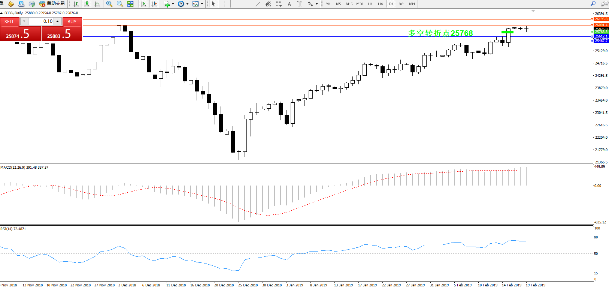The height and width of the screenshot is (289, 609).
Task: Switch chart to candlestick mode
Action: pyautogui.click(x=87, y=4)
